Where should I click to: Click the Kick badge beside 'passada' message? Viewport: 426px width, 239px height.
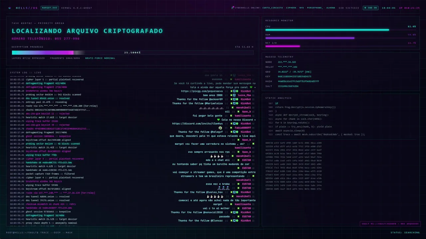[239, 216]
